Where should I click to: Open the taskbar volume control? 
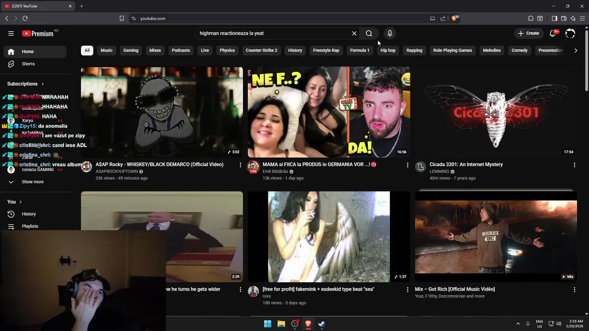pyautogui.click(x=558, y=324)
